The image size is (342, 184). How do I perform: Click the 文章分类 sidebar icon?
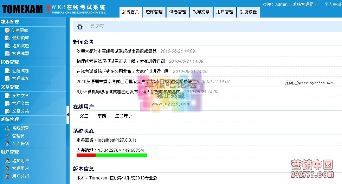click(7, 111)
